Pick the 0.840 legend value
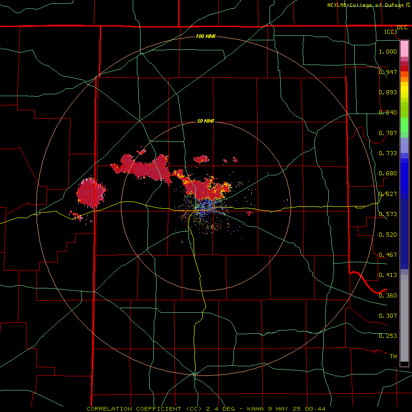Image resolution: width=412 pixels, height=412 pixels. [x=388, y=113]
